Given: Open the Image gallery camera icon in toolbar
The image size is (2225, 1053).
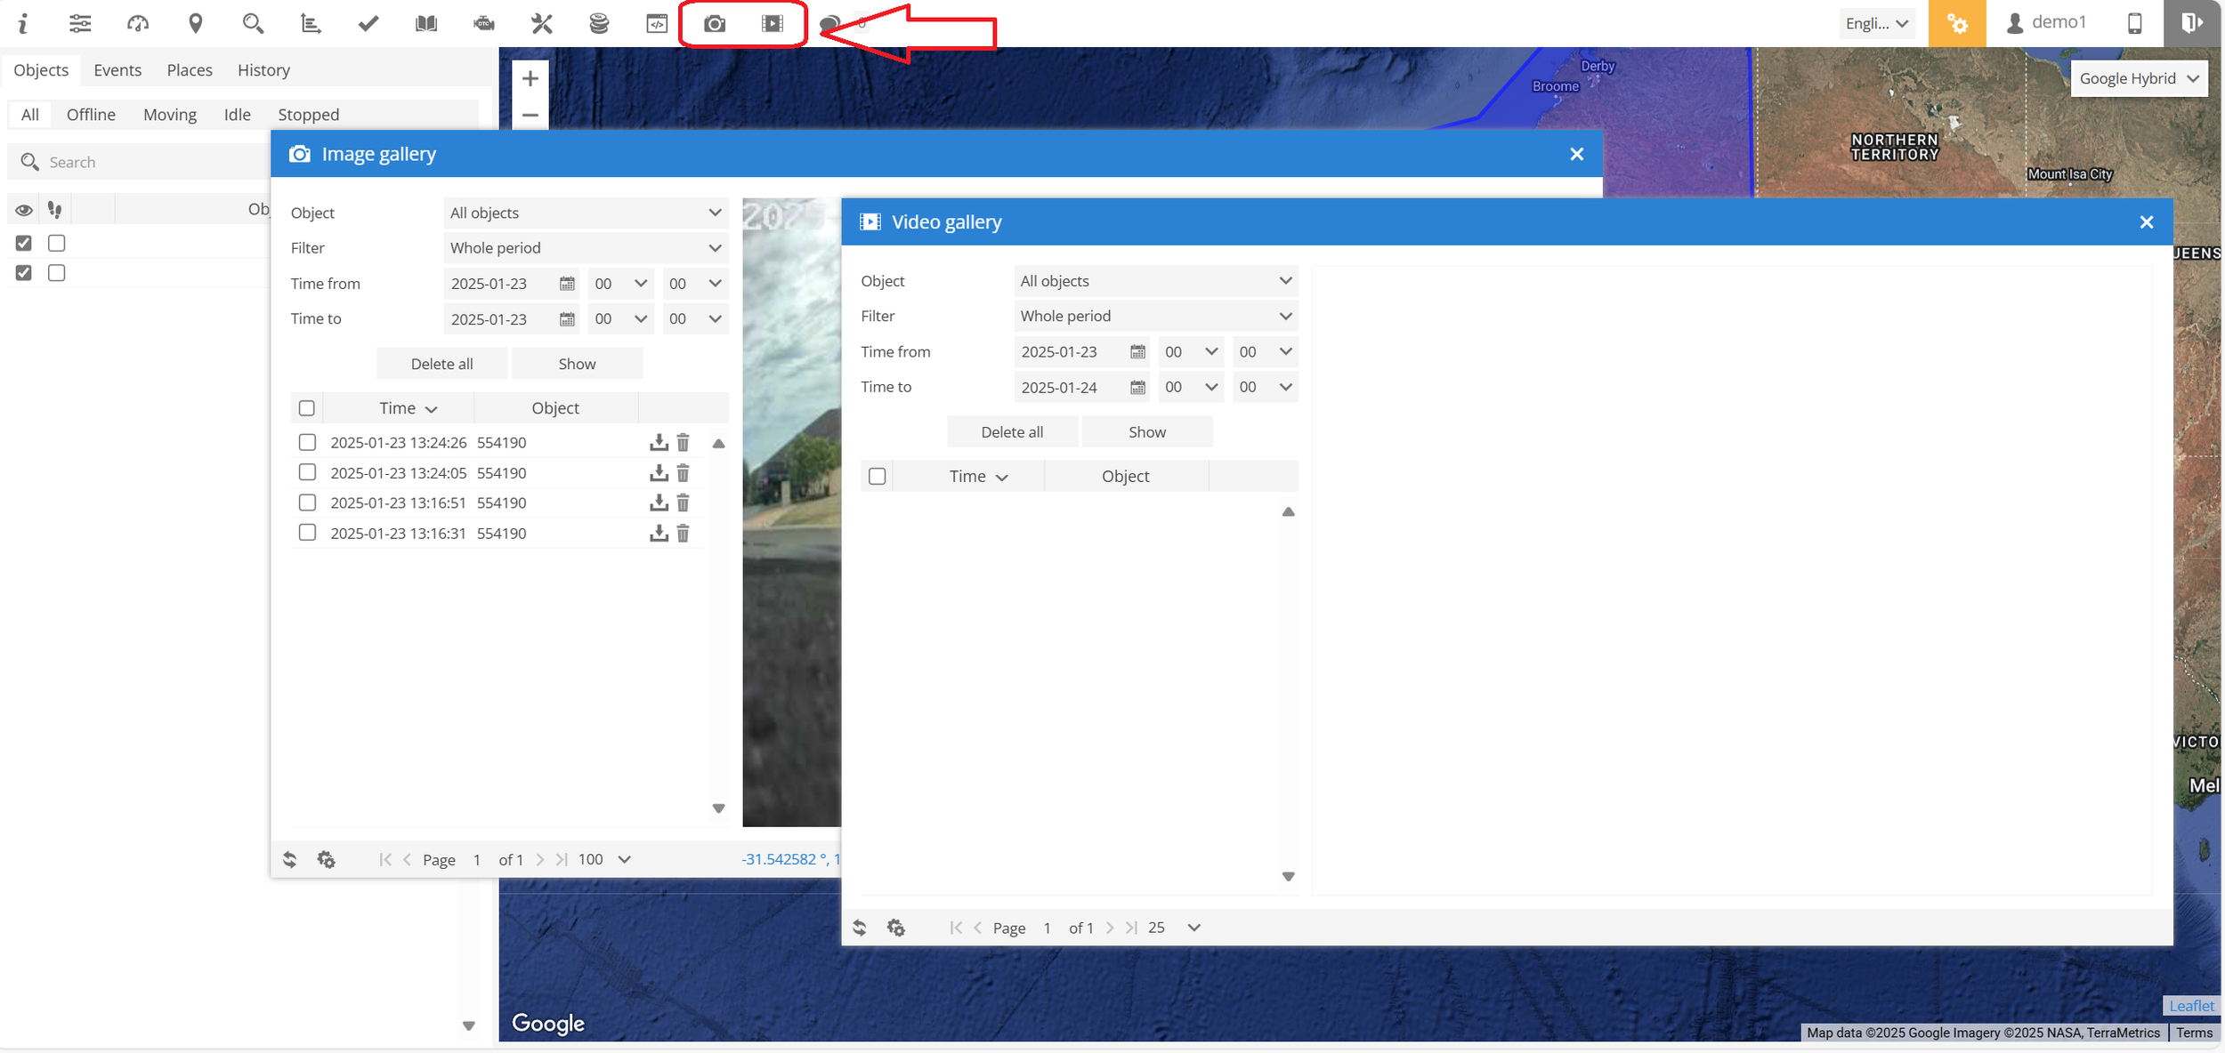Looking at the screenshot, I should (714, 24).
